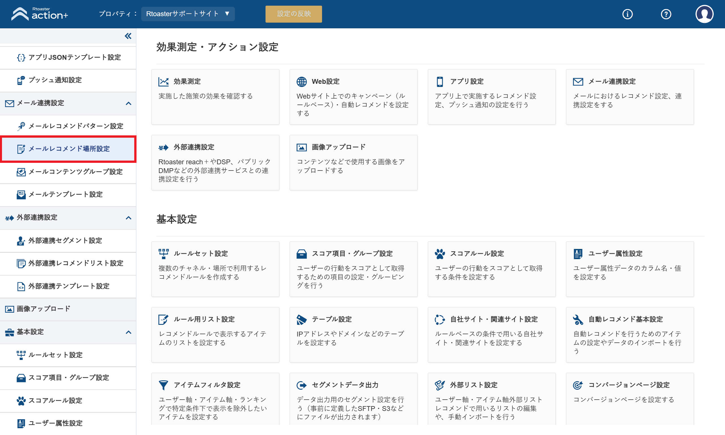Collapse the 基本設定 sidebar section chevron
The image size is (725, 435).
tap(128, 332)
